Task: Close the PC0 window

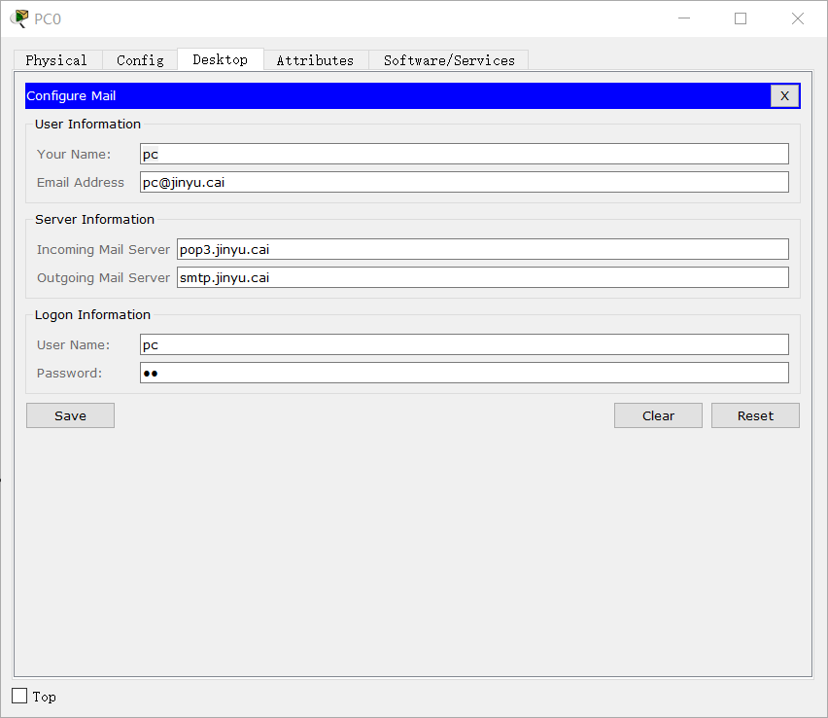Action: [x=797, y=18]
